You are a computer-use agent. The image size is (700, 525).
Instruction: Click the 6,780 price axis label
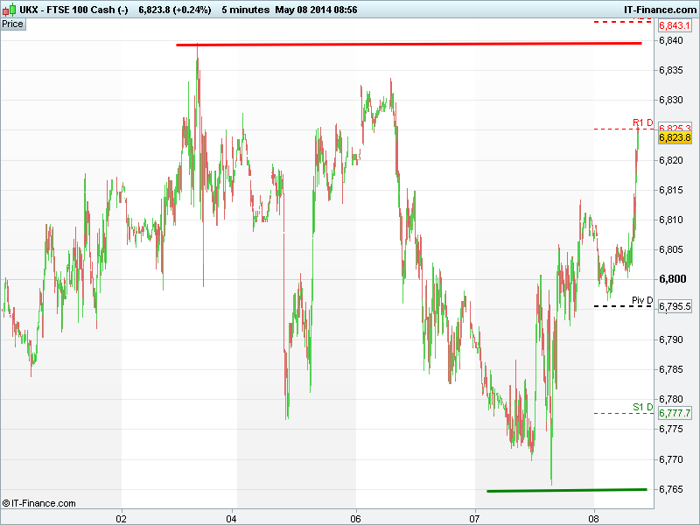tap(671, 399)
